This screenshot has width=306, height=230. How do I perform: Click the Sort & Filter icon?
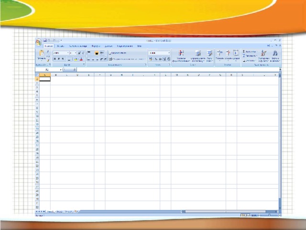[263, 54]
